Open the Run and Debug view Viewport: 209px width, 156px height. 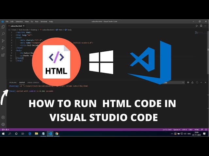3,48
